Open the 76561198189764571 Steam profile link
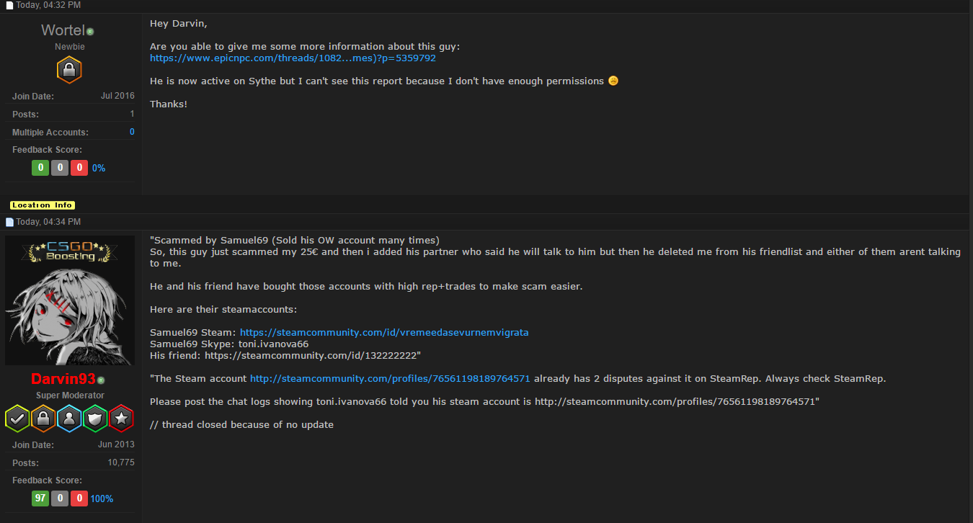Viewport: 973px width, 523px height. click(390, 378)
